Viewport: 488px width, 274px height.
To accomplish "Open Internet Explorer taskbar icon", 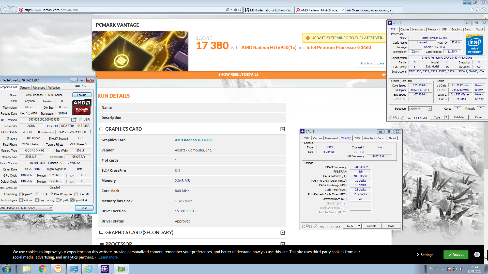I will tap(89, 269).
